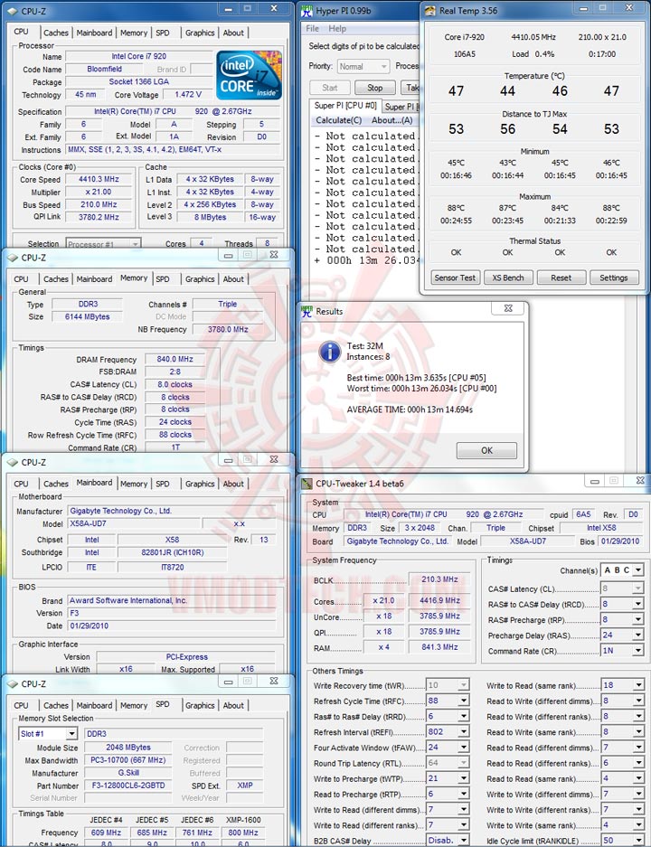Switch to Graphics tab in top CPU-Z window
Image resolution: width=651 pixels, height=847 pixels.
pos(200,33)
